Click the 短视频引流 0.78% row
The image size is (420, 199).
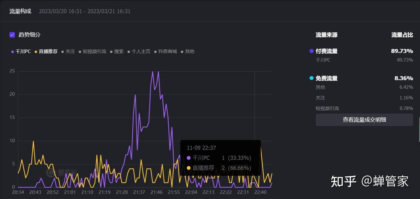364,109
